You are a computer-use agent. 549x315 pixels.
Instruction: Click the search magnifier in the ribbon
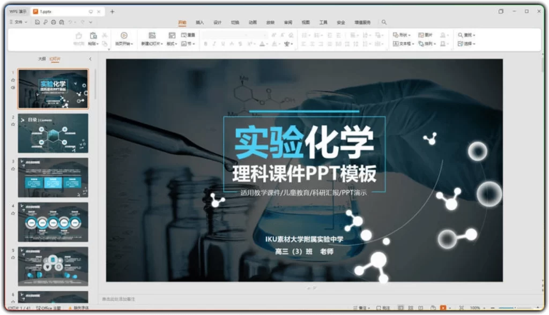coord(384,22)
